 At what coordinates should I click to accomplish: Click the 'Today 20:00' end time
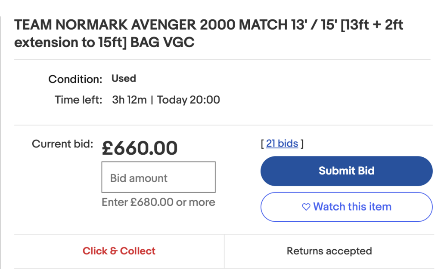[x=189, y=100]
